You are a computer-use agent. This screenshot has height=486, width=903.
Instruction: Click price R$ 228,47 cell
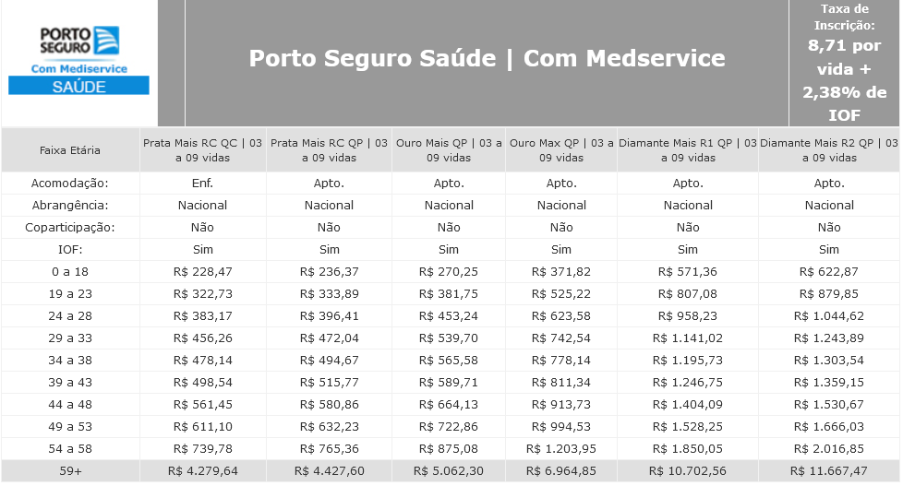pyautogui.click(x=203, y=272)
